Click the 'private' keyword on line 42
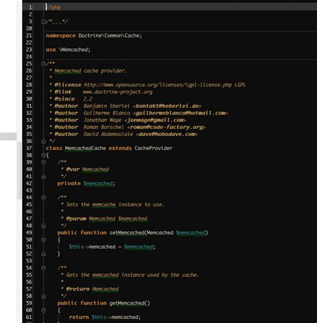 [x=69, y=184]
